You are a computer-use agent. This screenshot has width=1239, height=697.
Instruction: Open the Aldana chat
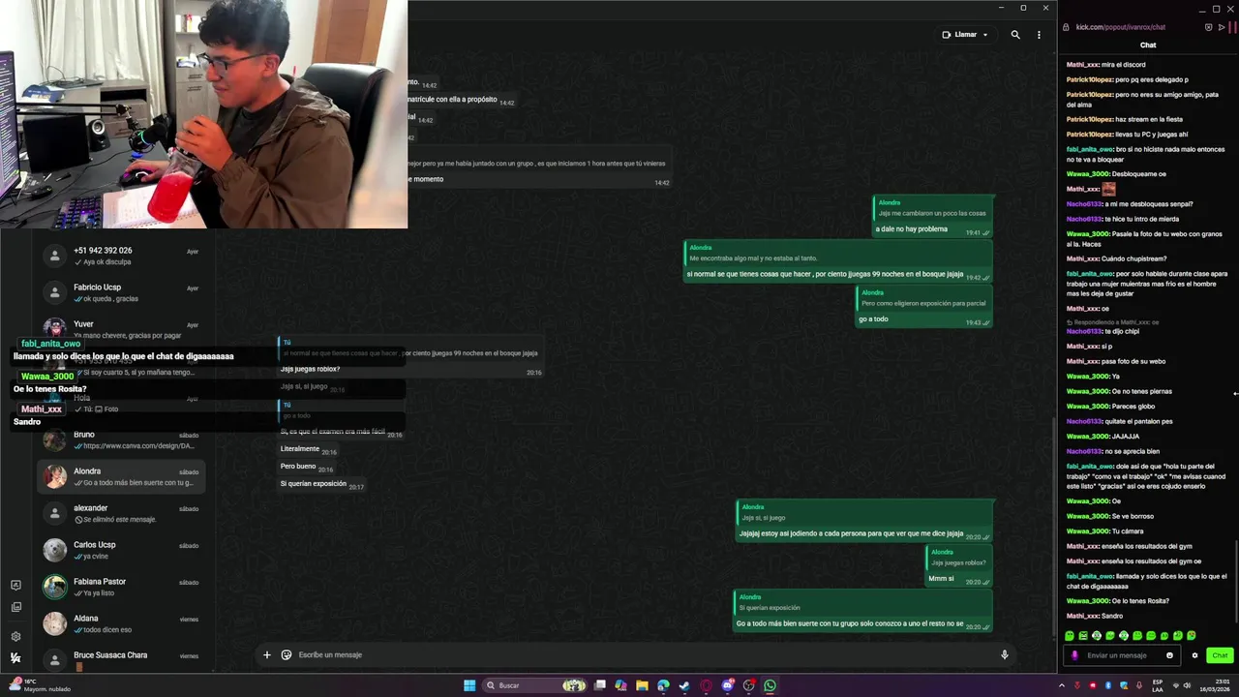121,623
